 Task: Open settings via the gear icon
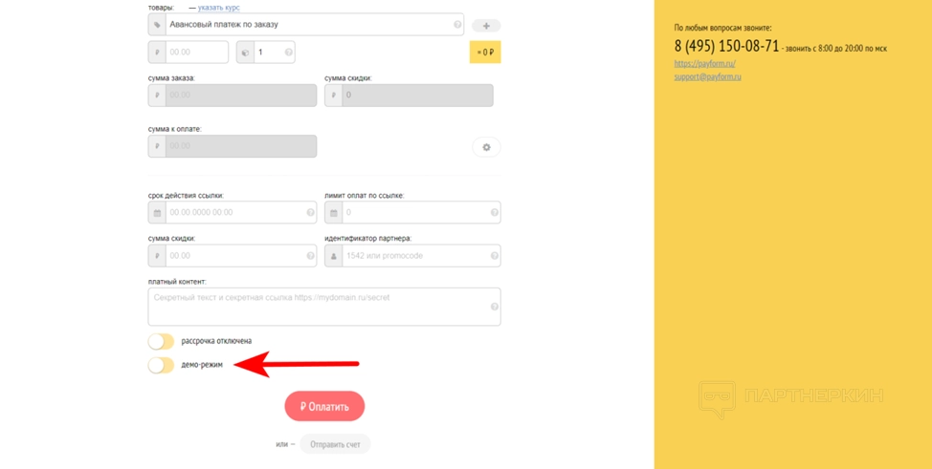pos(486,147)
